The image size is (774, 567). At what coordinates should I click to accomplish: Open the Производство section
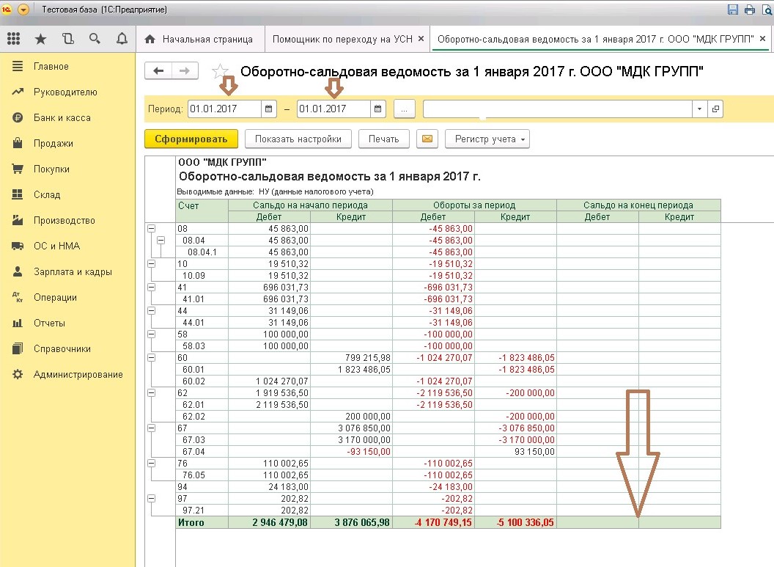[x=64, y=220]
